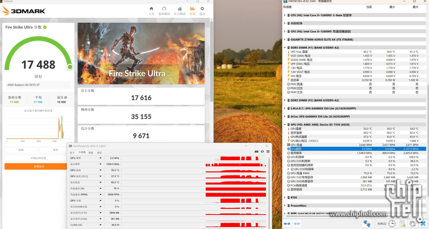
Task: Click the AMD Radeon RX 9070 XT label
Action: (24, 85)
